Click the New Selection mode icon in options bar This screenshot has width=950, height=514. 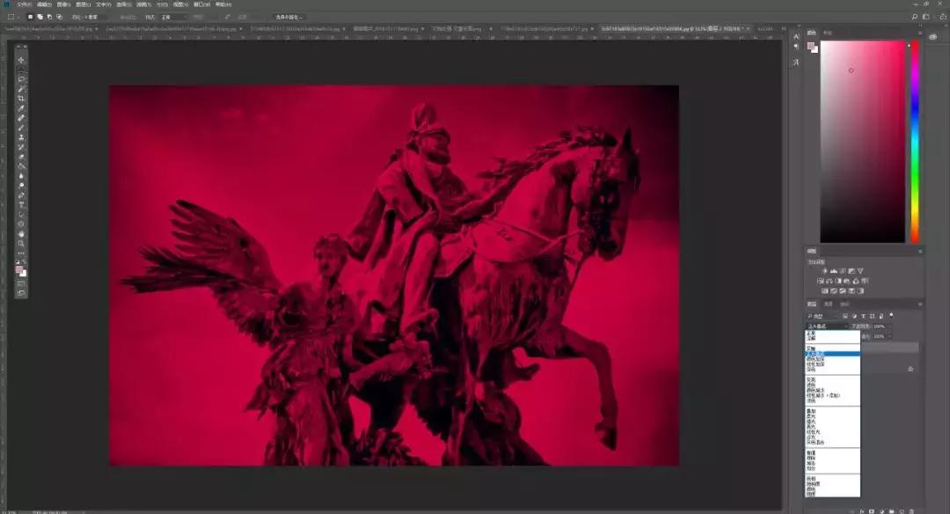[x=30, y=17]
